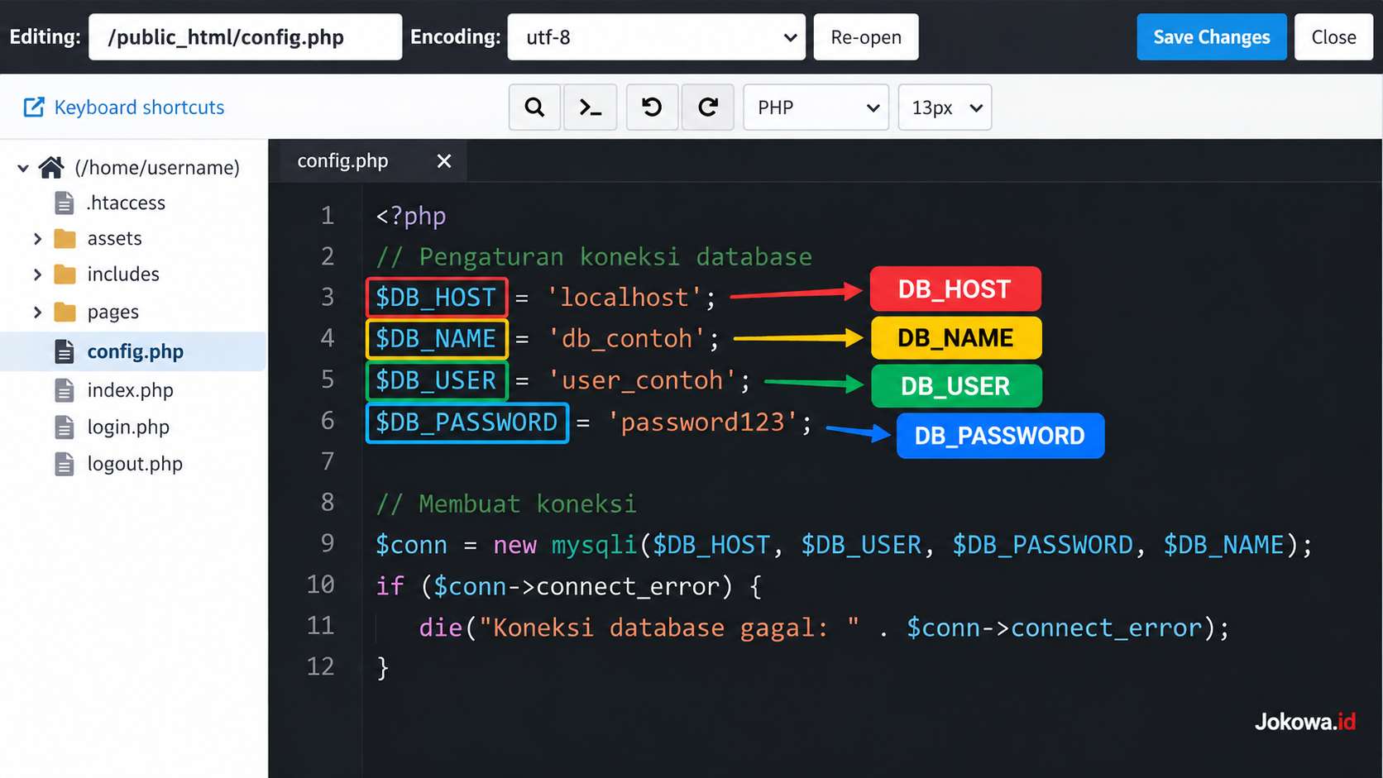
Task: Select config.php in the file tree
Action: tap(133, 351)
